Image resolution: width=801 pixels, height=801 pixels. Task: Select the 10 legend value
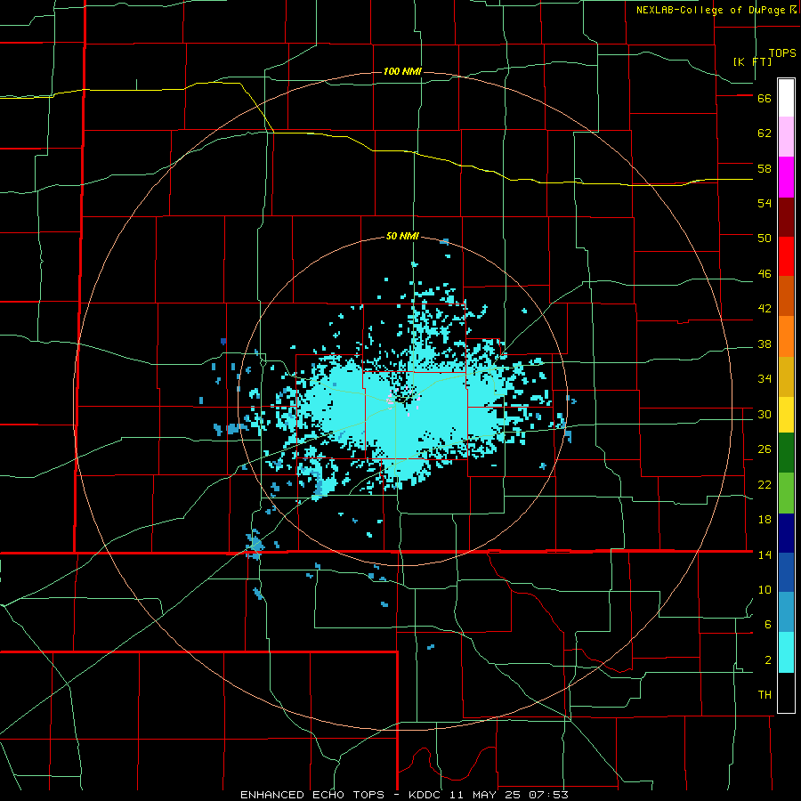(765, 590)
